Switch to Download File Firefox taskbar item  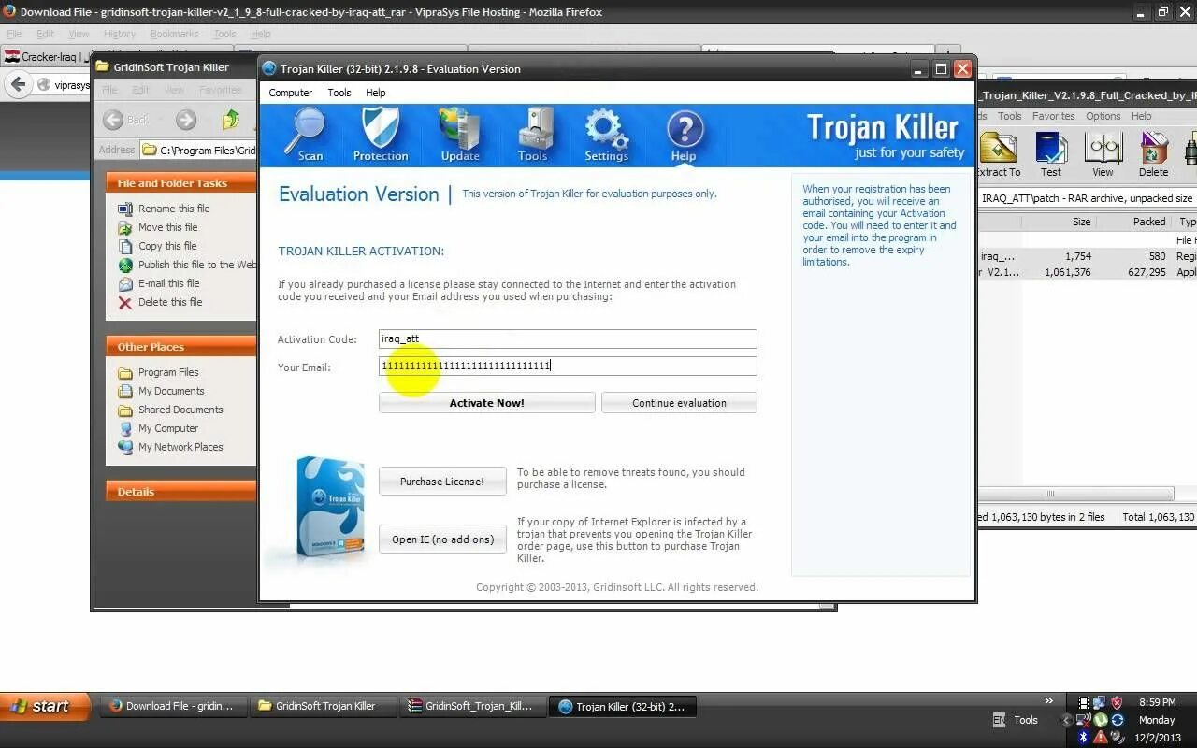tap(172, 706)
